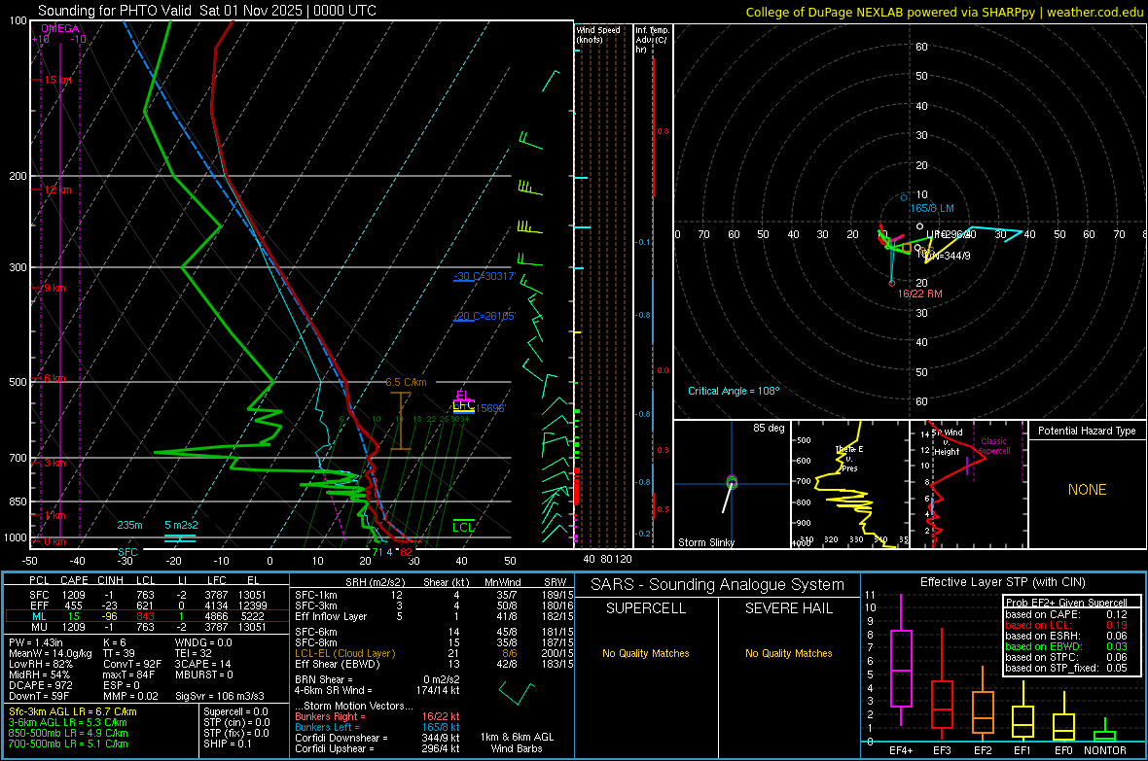Click the 'Corfidi Downshear = 344/9 kt' line
This screenshot has height=761, width=1148.
(377, 738)
